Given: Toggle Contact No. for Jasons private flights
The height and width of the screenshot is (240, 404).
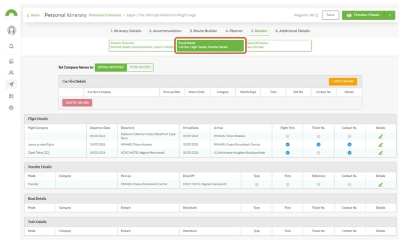Looking at the screenshot, I should point(349,145).
